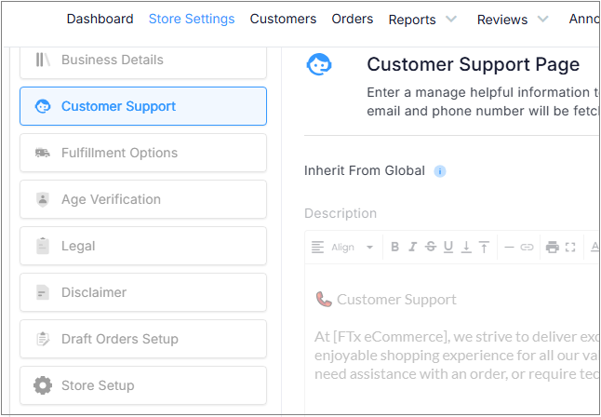
Task: Open the Customers menu item
Action: click(x=283, y=19)
